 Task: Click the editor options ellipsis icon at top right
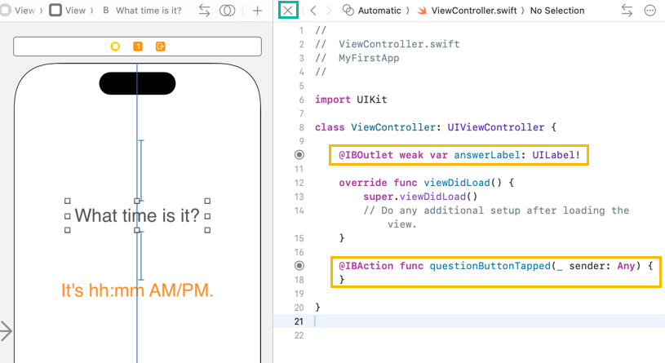[x=649, y=11]
